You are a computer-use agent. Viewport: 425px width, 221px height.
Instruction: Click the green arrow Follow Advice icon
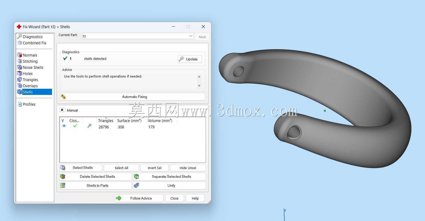pos(119,198)
